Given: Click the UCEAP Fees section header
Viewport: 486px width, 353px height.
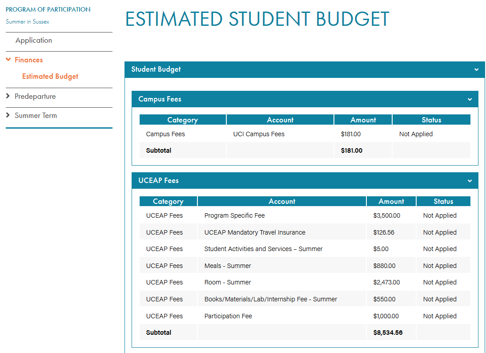Looking at the screenshot, I should [305, 181].
